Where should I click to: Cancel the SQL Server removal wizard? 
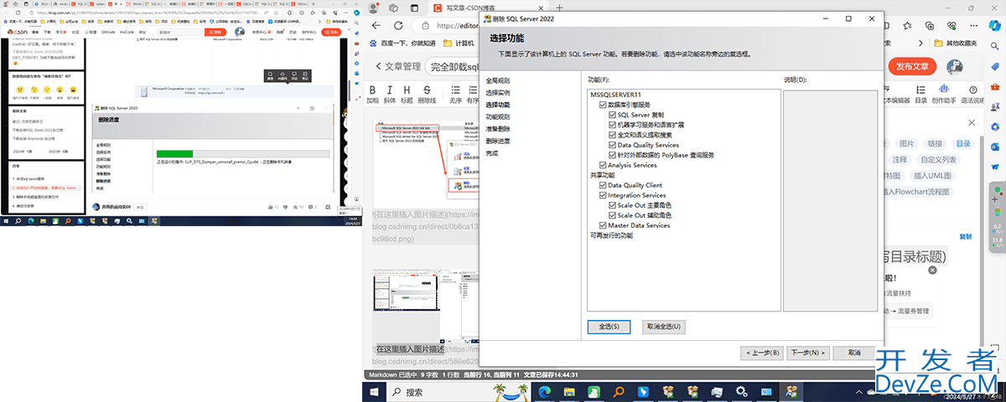click(853, 353)
